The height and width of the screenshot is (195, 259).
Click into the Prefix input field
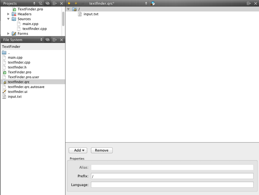pos(172,176)
